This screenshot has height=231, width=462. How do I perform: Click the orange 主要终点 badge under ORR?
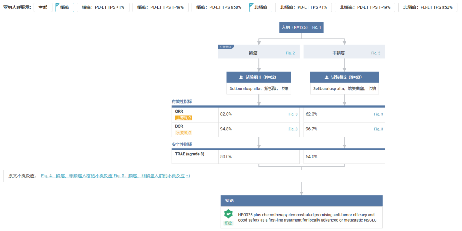pos(184,118)
